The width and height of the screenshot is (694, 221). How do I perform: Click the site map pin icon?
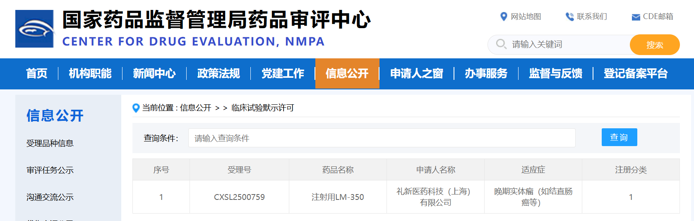[x=504, y=17]
